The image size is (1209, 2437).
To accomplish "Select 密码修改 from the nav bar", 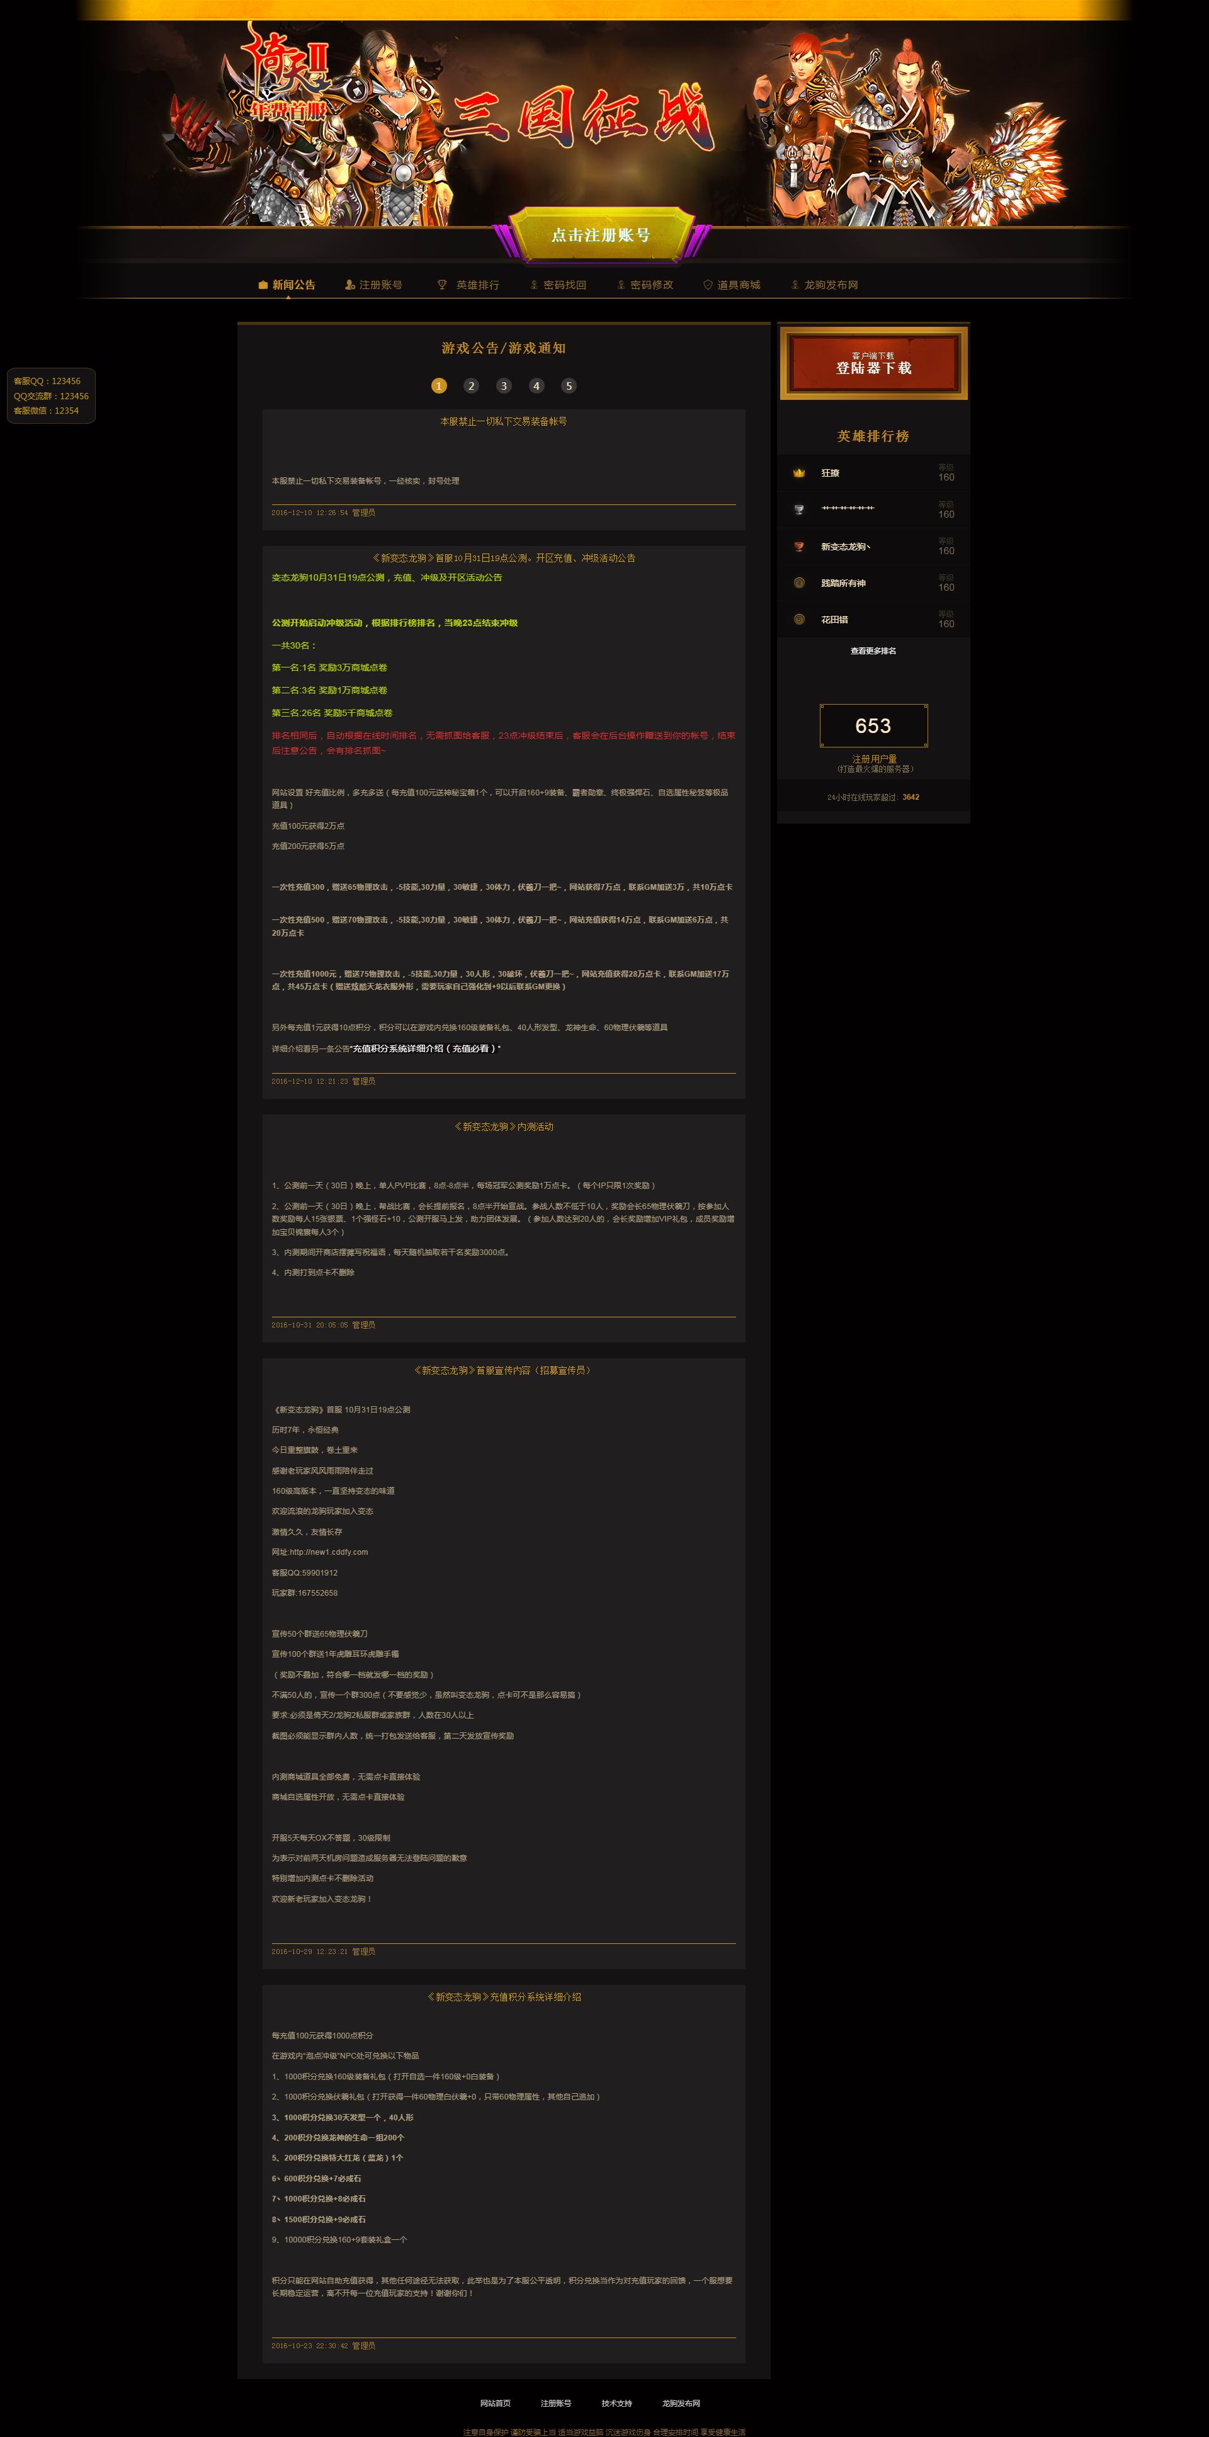I will coord(652,285).
